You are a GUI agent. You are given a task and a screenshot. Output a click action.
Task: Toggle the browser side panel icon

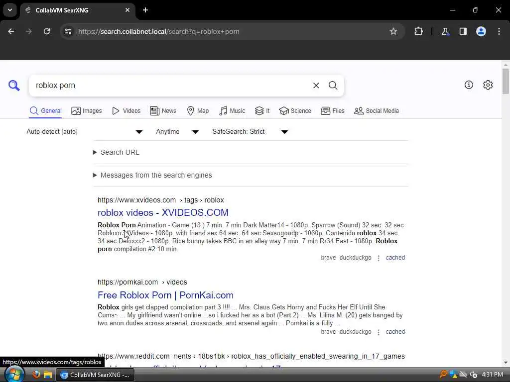[x=463, y=31]
